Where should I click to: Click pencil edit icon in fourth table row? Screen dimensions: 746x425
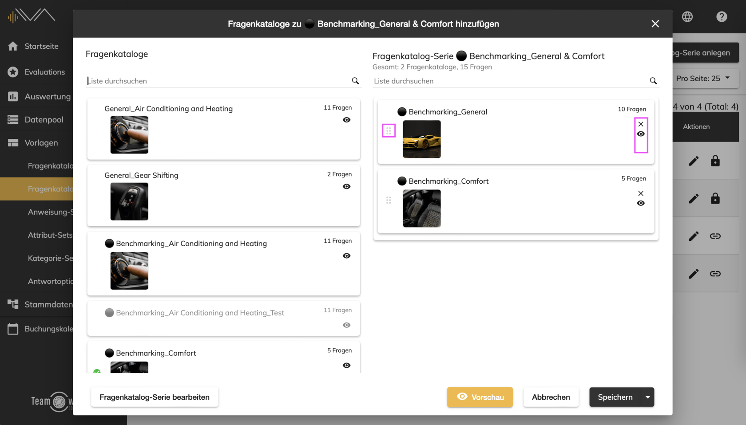[x=694, y=274]
